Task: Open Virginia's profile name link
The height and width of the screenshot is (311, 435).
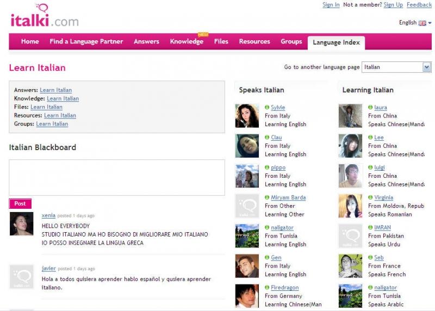Action: coord(383,198)
